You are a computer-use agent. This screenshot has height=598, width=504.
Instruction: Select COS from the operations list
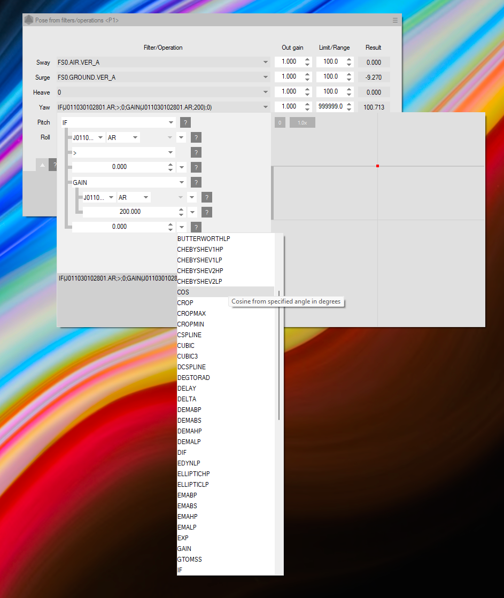point(183,292)
